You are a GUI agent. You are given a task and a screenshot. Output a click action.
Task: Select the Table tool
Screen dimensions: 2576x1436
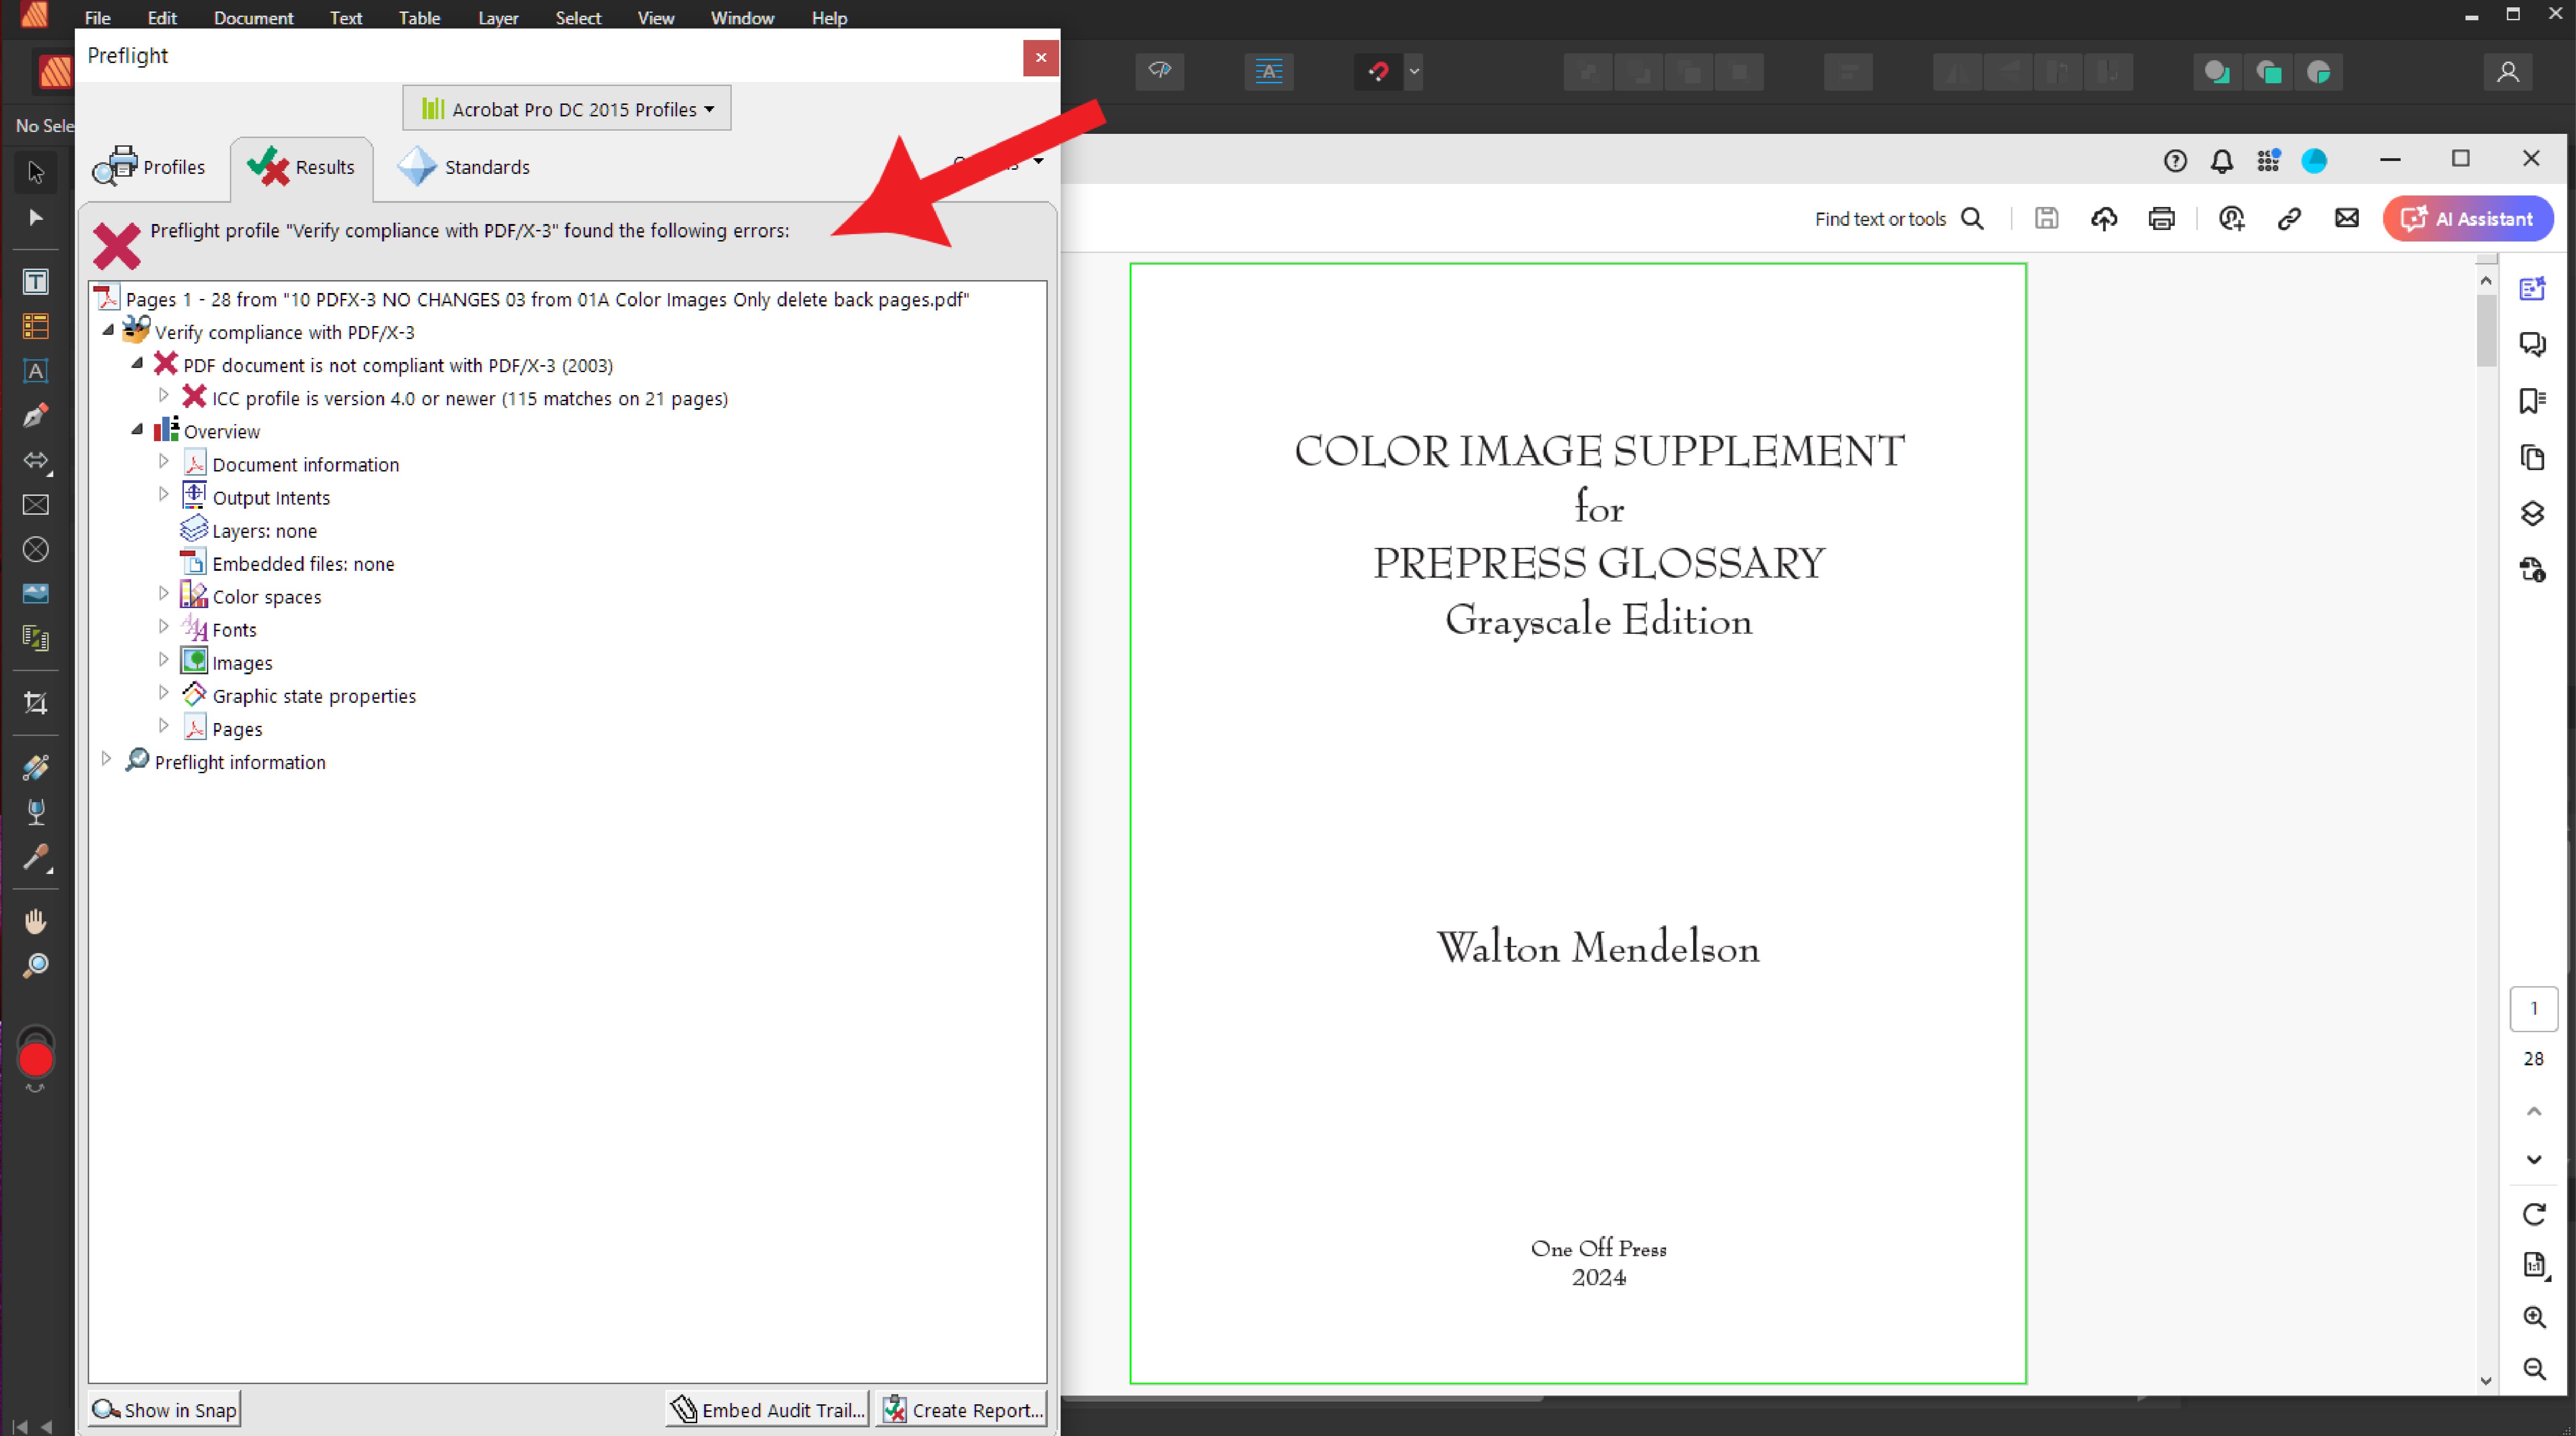(36, 326)
